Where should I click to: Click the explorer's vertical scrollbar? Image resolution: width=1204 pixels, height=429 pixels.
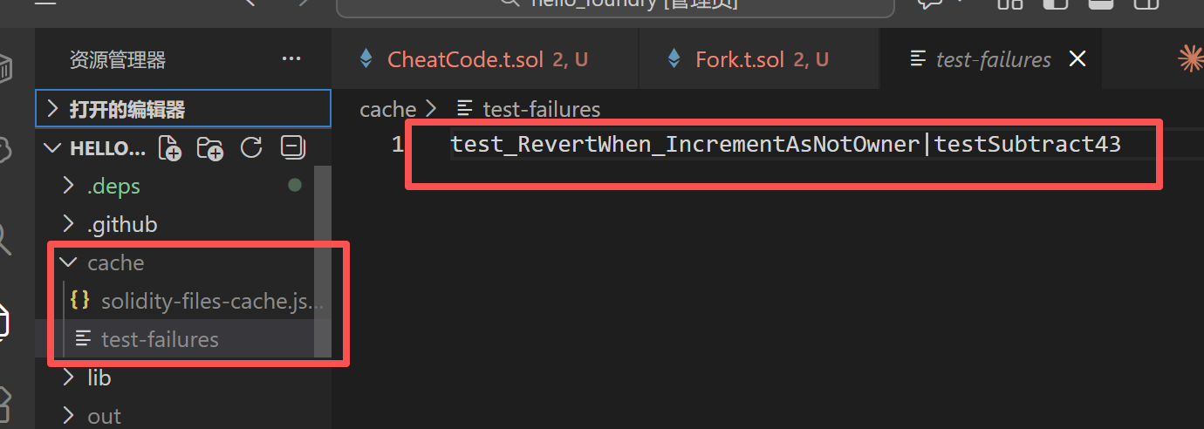point(323,262)
